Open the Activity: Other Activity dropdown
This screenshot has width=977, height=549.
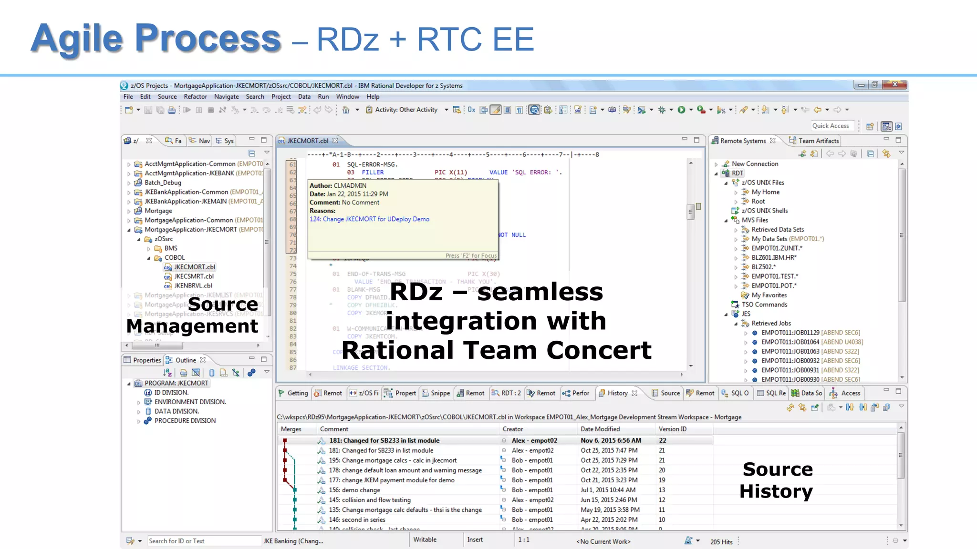447,110
